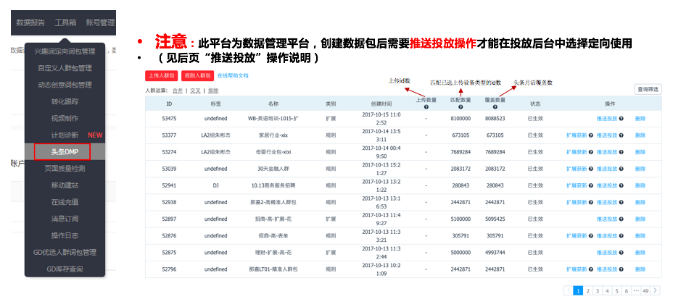
Task: Click help icon beside 扩展获新 in row 53039
Action: 590,169
